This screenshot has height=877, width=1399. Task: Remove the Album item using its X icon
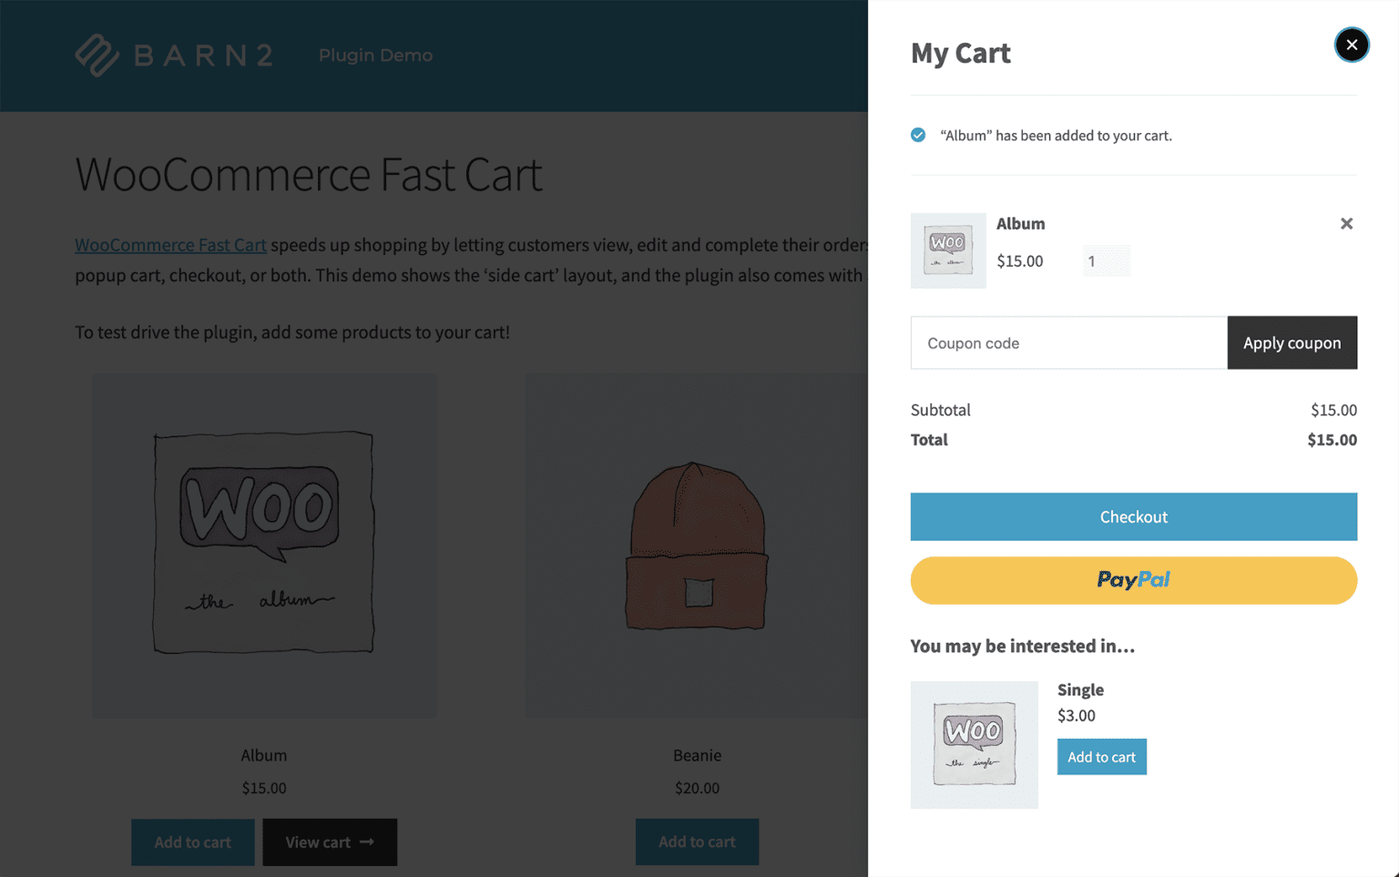point(1346,223)
